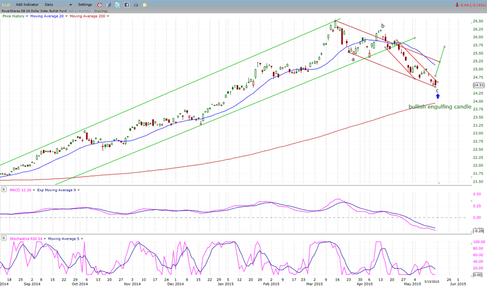Click the 5/15/2015 date marker
Viewport: 487px width, 286px height.
tap(432, 281)
